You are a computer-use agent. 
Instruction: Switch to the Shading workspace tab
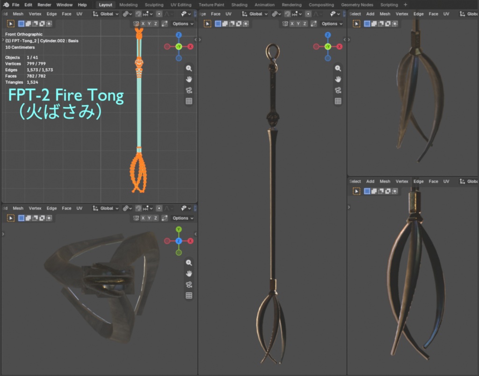239,5
